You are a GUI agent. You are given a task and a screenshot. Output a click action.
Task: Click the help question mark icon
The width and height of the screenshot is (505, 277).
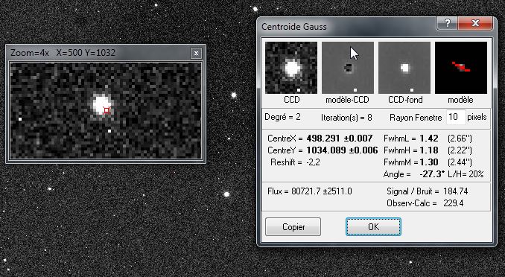(x=448, y=23)
